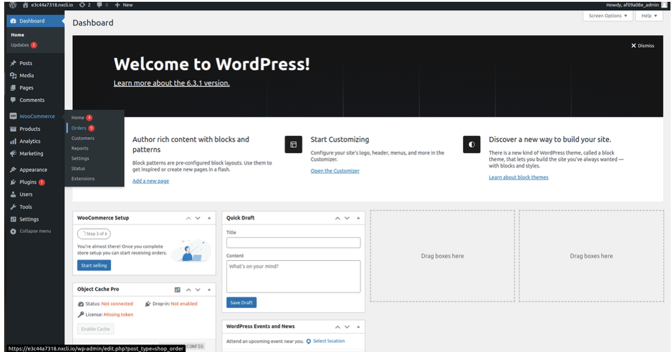Click the plus New icon in admin bar
The width and height of the screenshot is (672, 352).
point(117,5)
